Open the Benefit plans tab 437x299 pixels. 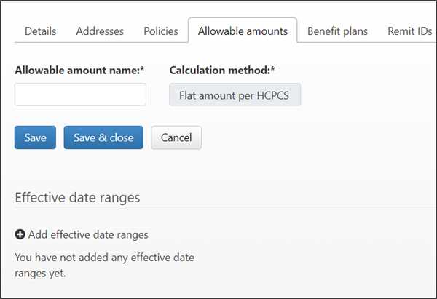pos(337,31)
